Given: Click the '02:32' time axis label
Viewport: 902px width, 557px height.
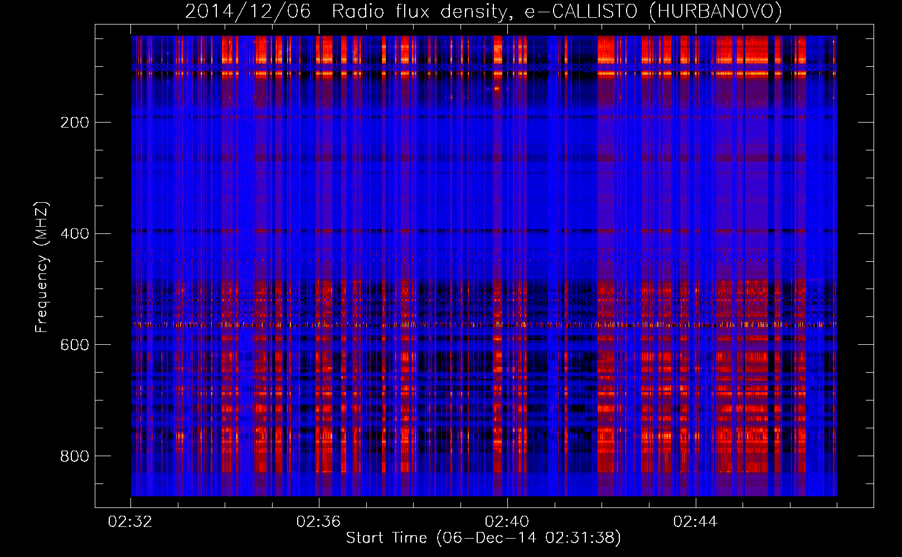Looking at the screenshot, I should [x=130, y=522].
